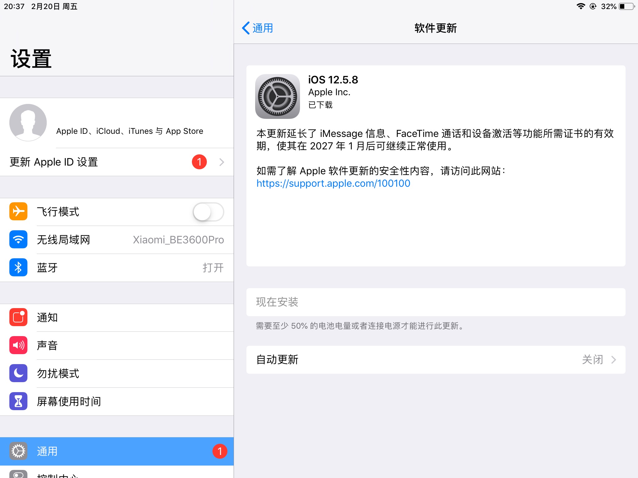Tap the Apple ID profile avatar
This screenshot has height=478, width=638.
click(x=28, y=123)
